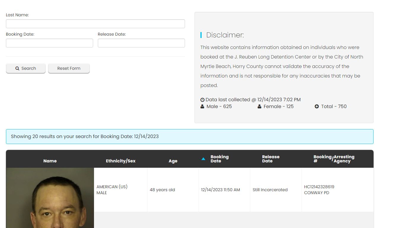Image resolution: width=405 pixels, height=228 pixels.
Task: Click the Reset Form button
Action: tap(69, 68)
